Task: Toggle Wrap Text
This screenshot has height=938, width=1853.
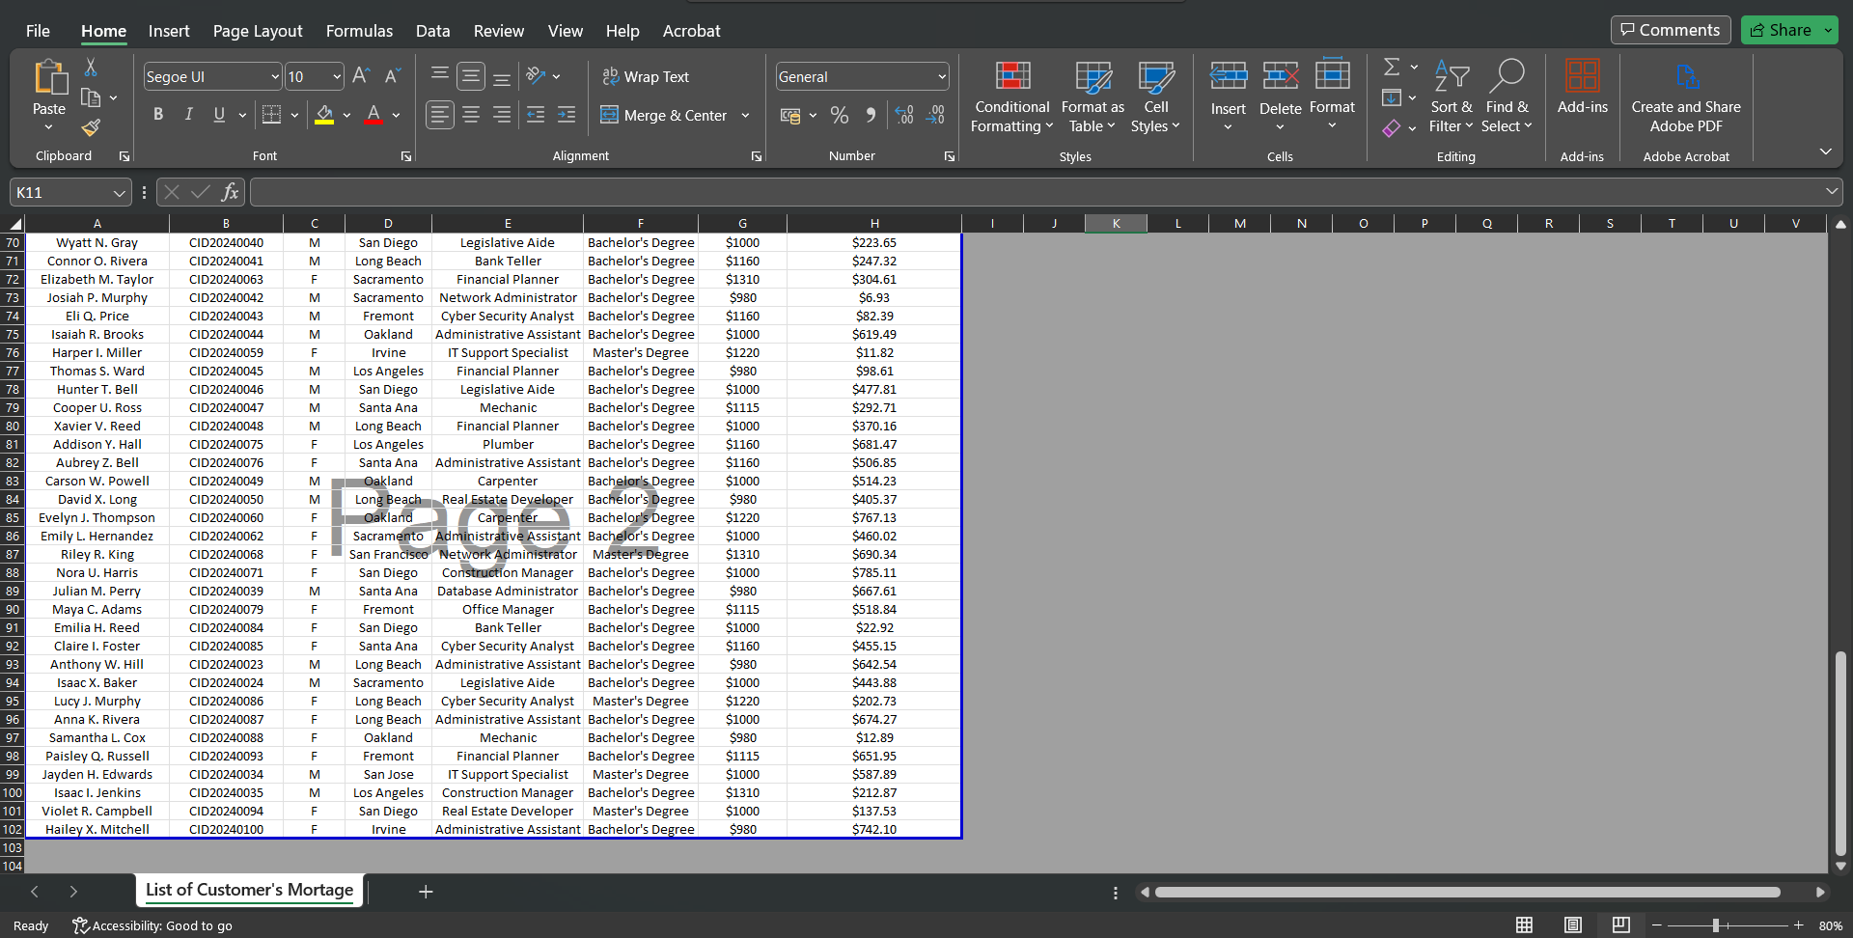Action: 646,76
